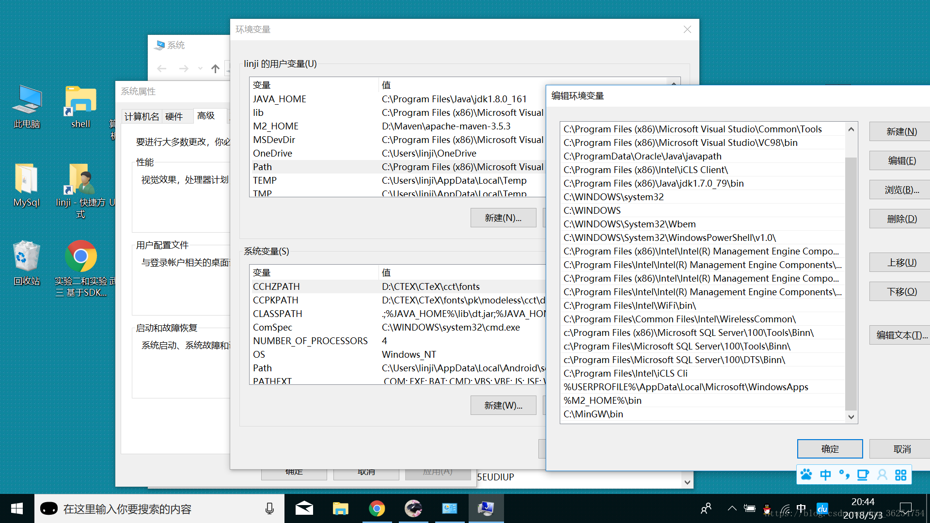The image size is (930, 523).
Task: Go forward in the 系统 window
Action: 184,68
